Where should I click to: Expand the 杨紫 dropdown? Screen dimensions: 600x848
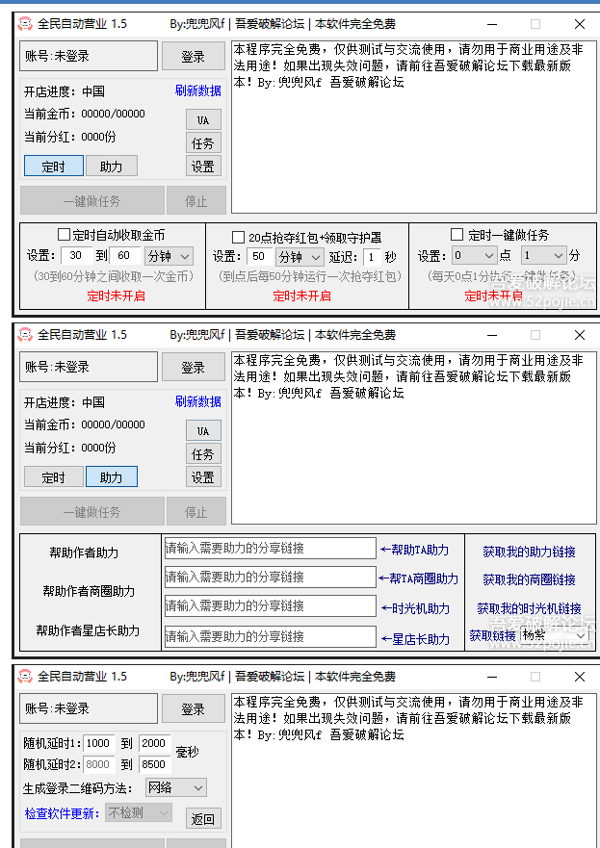(x=555, y=635)
